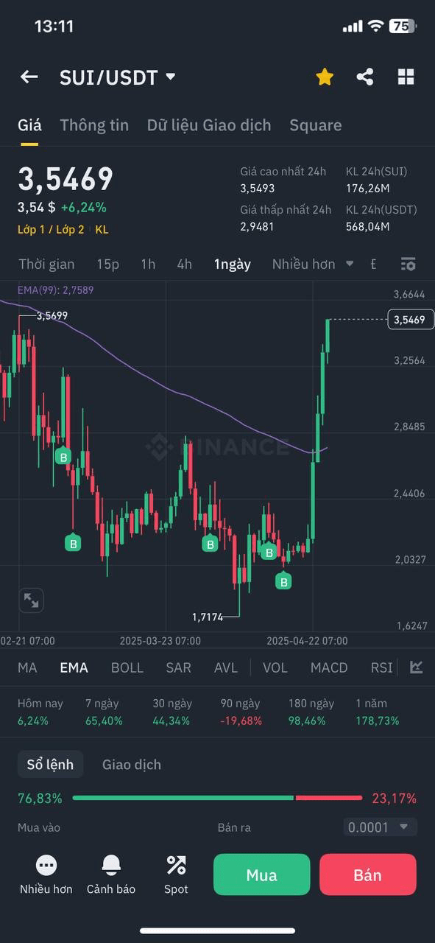Viewport: 435px width, 943px height.
Task: Tap the battery indicator in status bar
Action: (403, 26)
